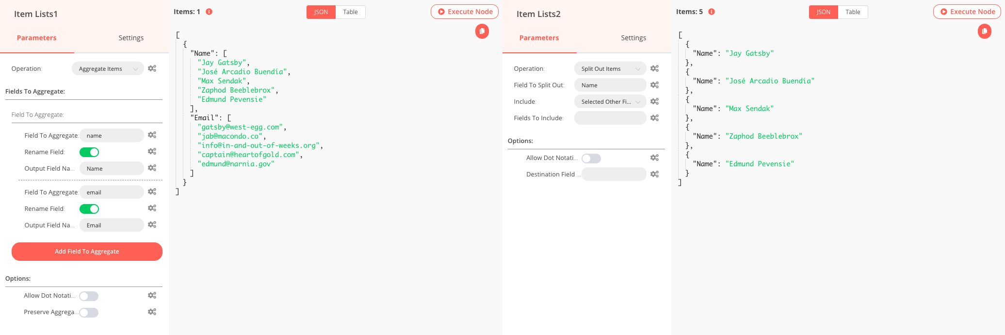Click the Fields To Include input field
Viewport: 1005px width, 335px height.
pyautogui.click(x=610, y=118)
